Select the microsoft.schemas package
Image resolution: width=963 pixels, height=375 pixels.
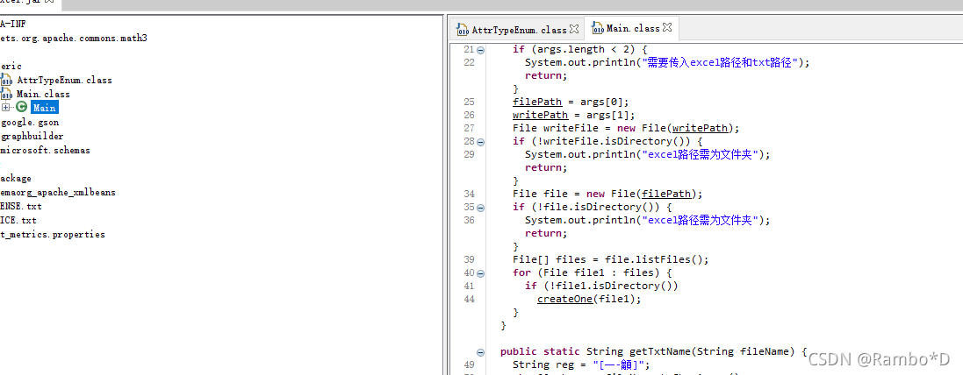[45, 151]
